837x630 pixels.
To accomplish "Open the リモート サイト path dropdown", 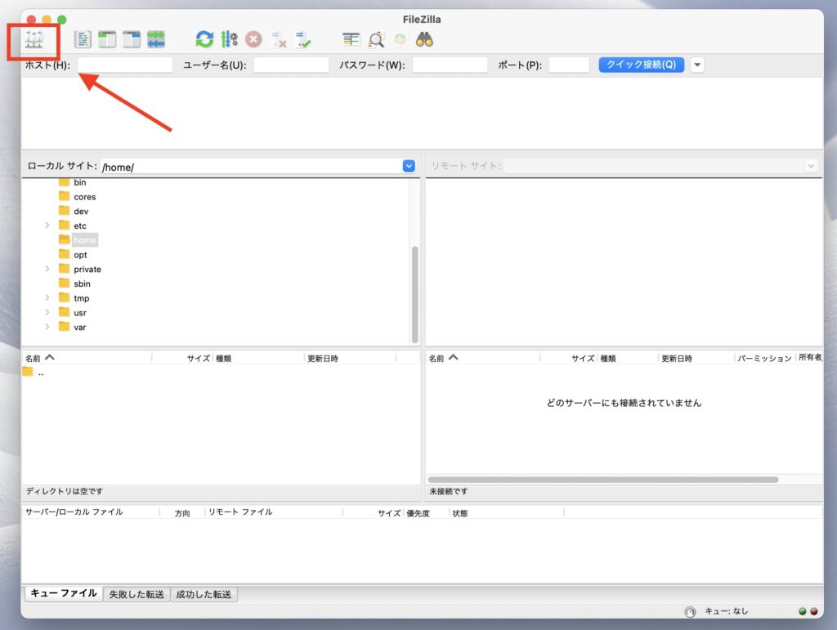I will (x=811, y=166).
